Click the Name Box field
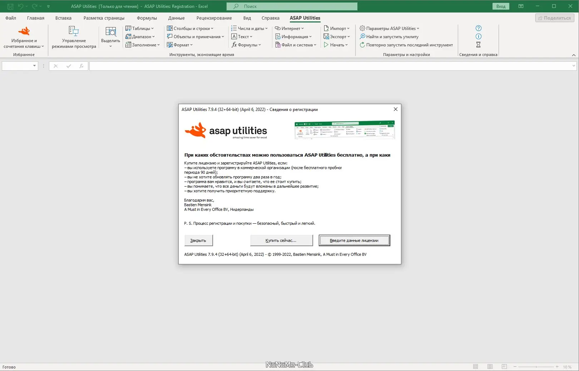Image resolution: width=579 pixels, height=371 pixels. tap(20, 66)
